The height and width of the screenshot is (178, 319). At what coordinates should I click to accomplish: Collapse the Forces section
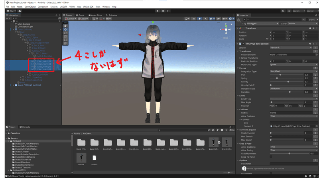coord(238,68)
